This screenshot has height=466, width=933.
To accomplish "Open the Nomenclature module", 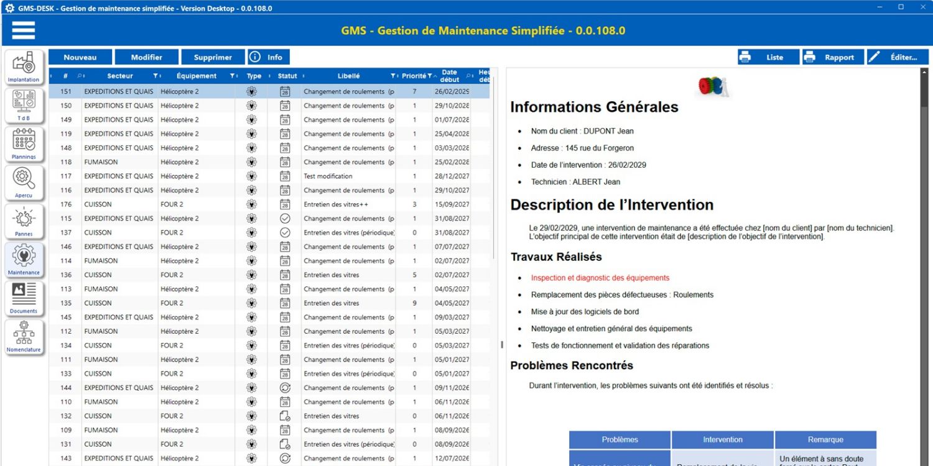I will [24, 336].
